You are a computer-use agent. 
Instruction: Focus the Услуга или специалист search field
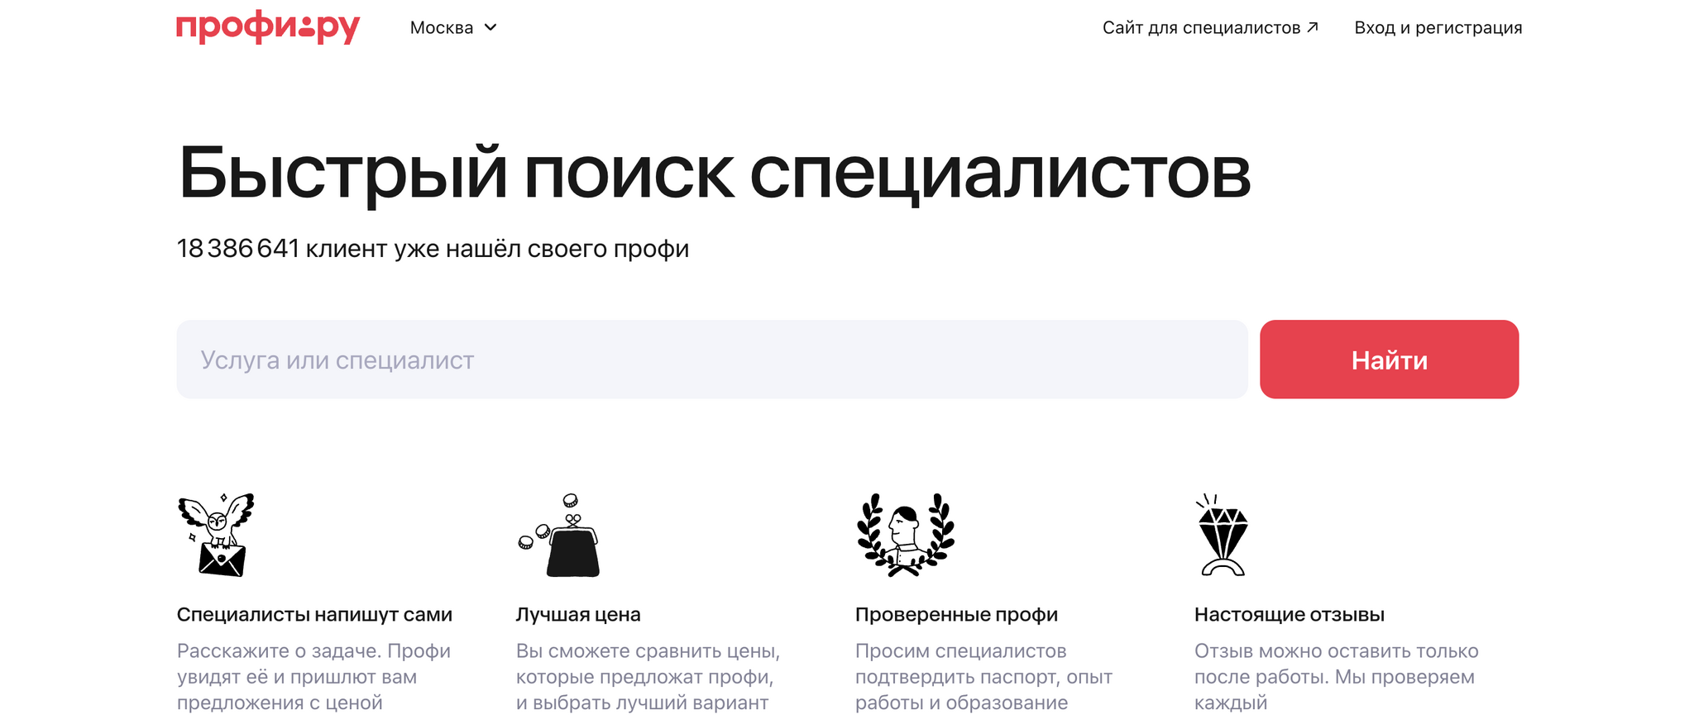tap(711, 360)
